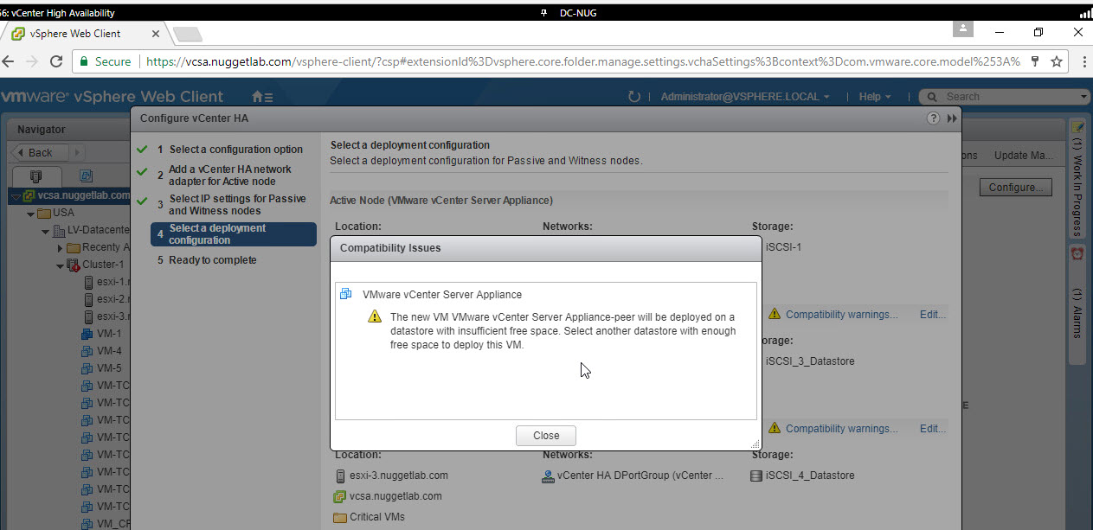The image size is (1093, 530).
Task: Bookmark page with the star icon
Action: (1056, 62)
